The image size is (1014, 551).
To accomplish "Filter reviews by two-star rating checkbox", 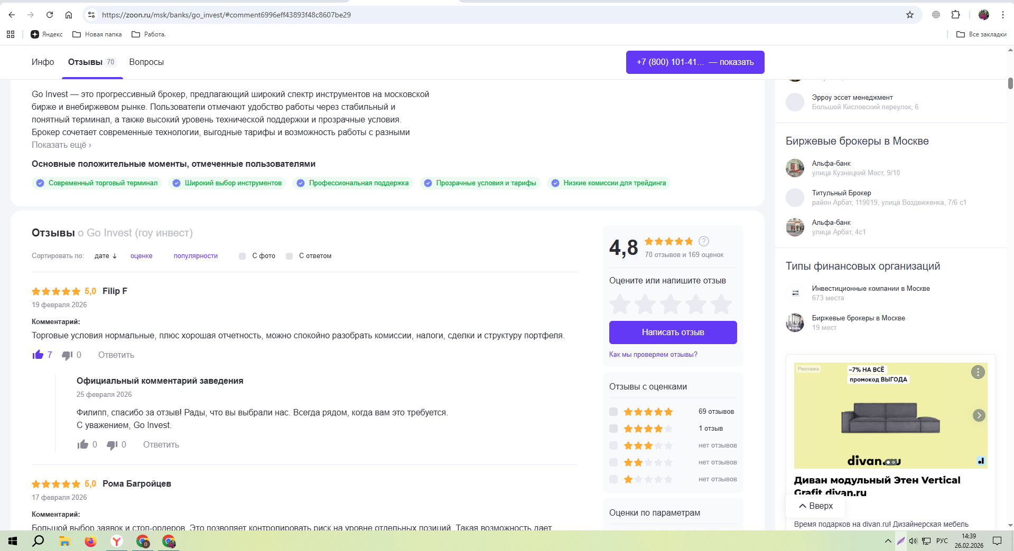I will click(613, 462).
